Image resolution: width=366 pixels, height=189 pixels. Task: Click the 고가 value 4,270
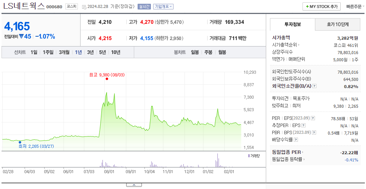coord(147,22)
